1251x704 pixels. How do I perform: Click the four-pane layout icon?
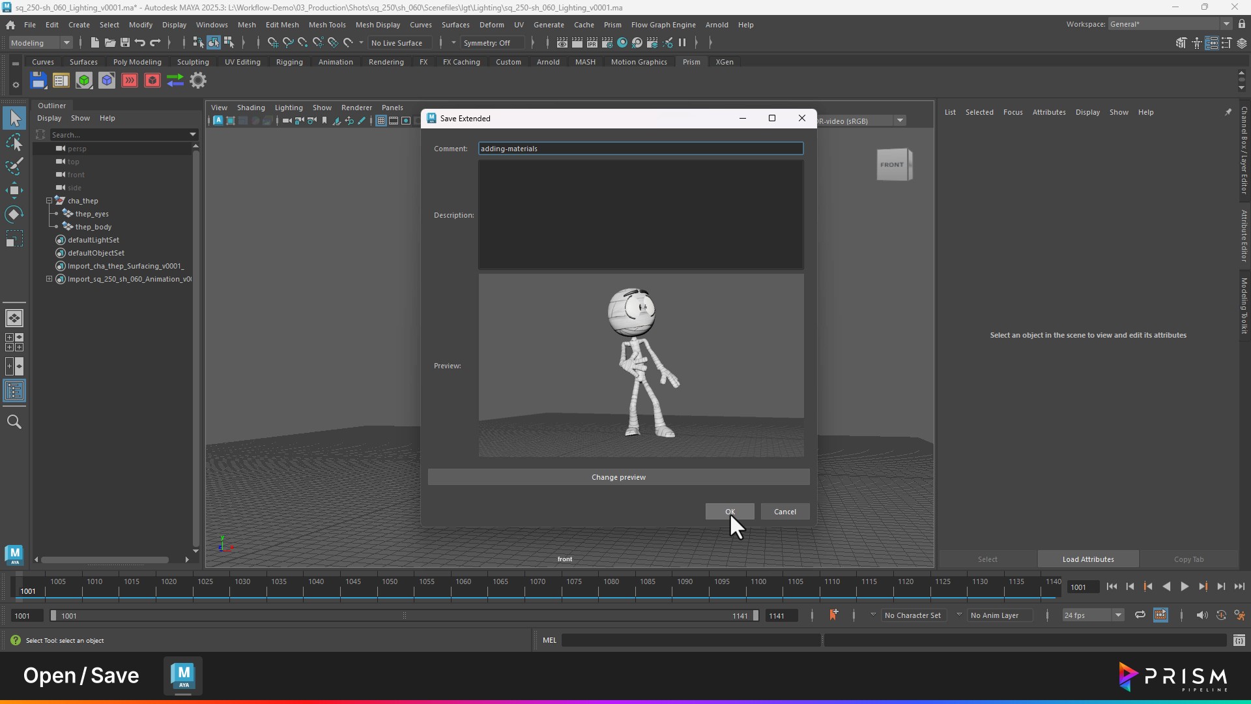click(14, 342)
